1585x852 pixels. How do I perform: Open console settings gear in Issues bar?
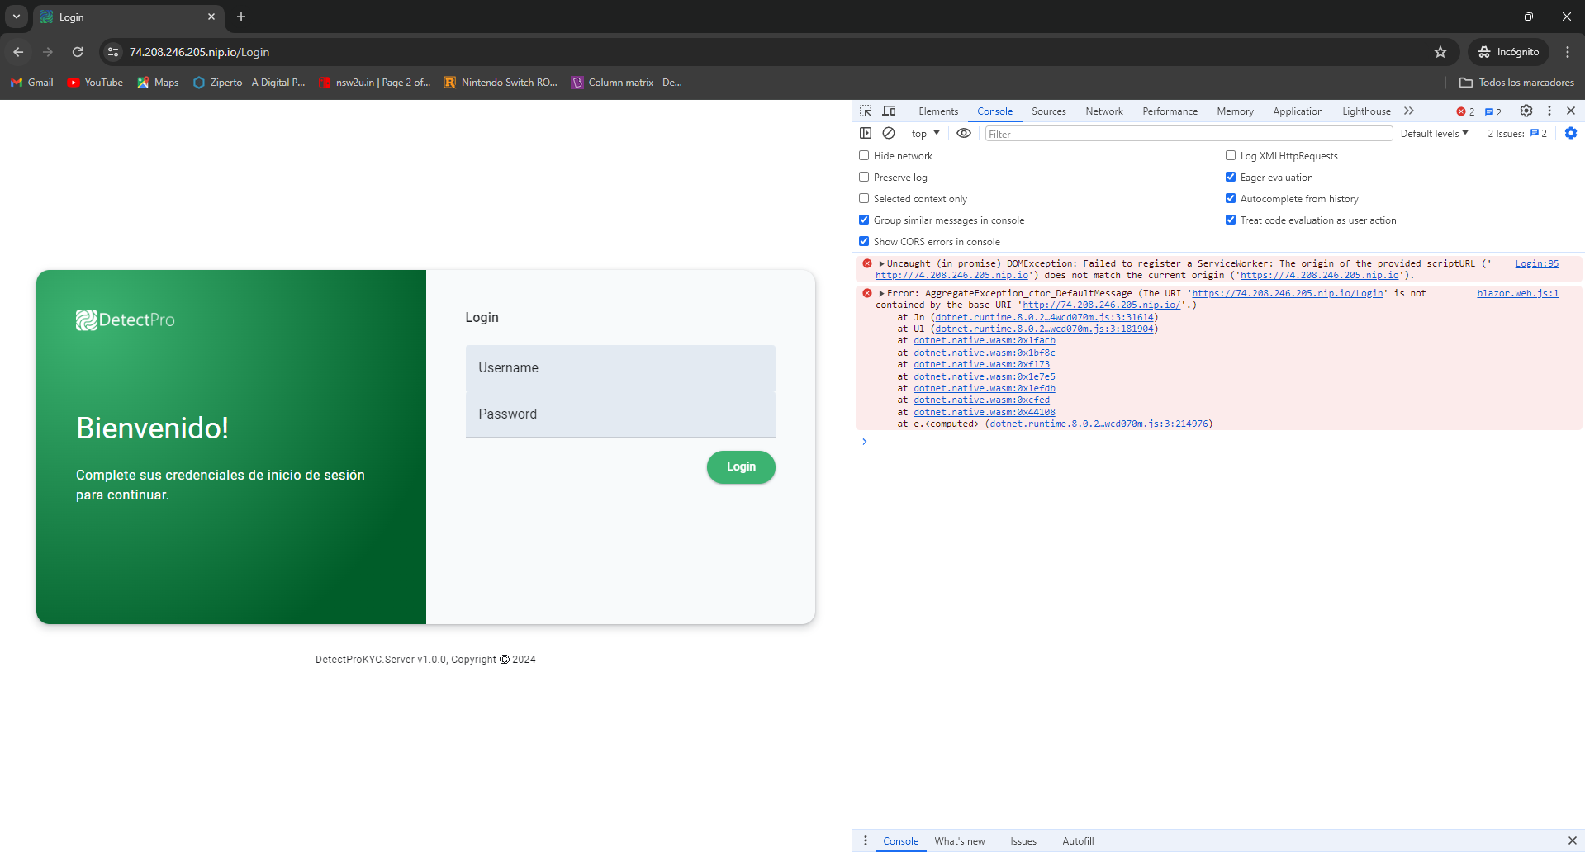pyautogui.click(x=1570, y=133)
